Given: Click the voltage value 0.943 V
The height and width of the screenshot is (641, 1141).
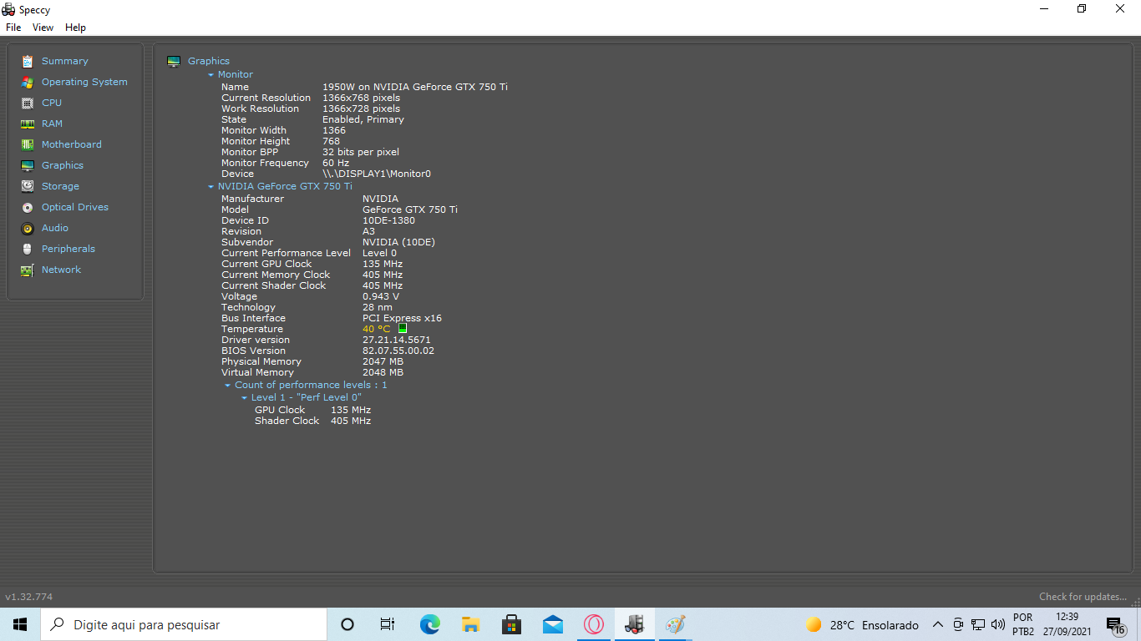Looking at the screenshot, I should pos(381,296).
